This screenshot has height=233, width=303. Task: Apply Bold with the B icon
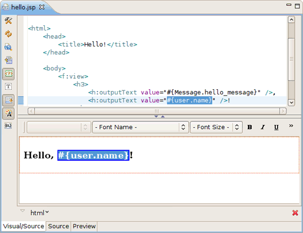tap(249, 127)
